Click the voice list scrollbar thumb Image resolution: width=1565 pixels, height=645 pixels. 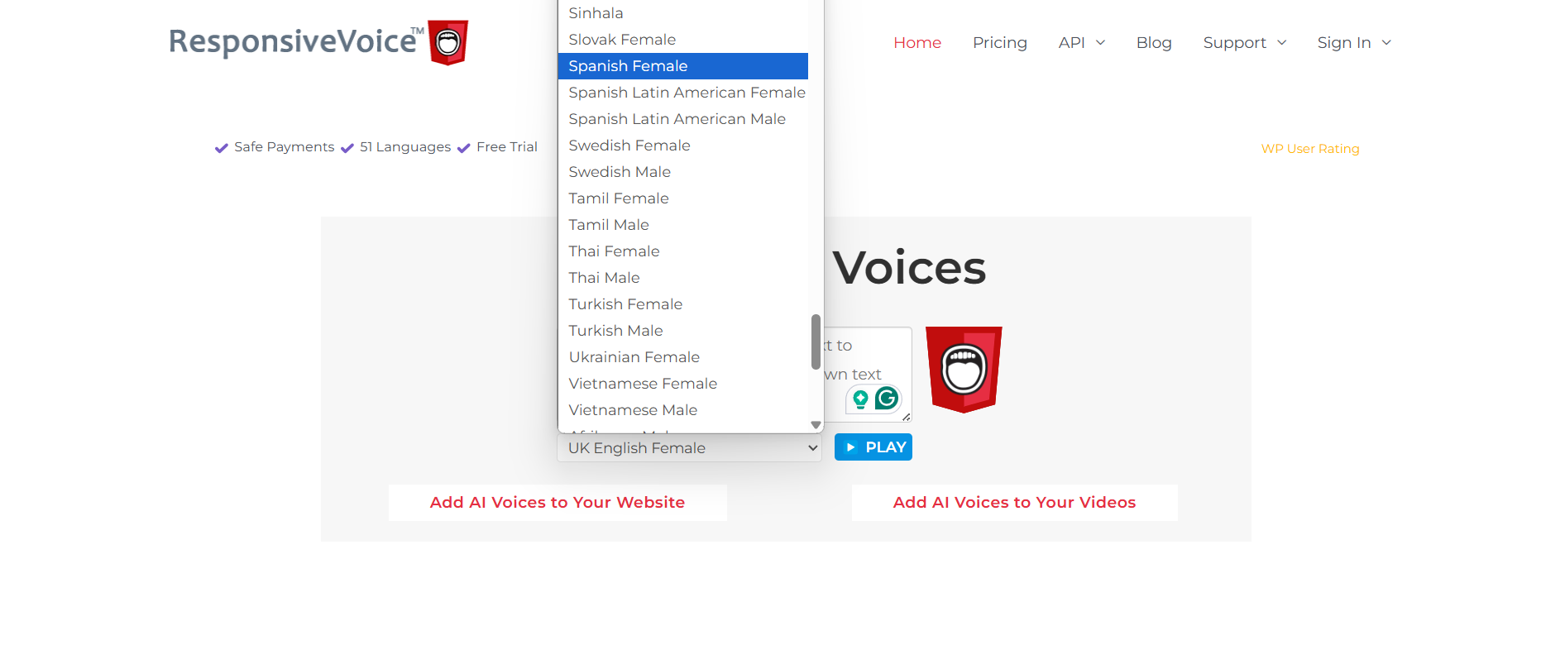pyautogui.click(x=816, y=342)
